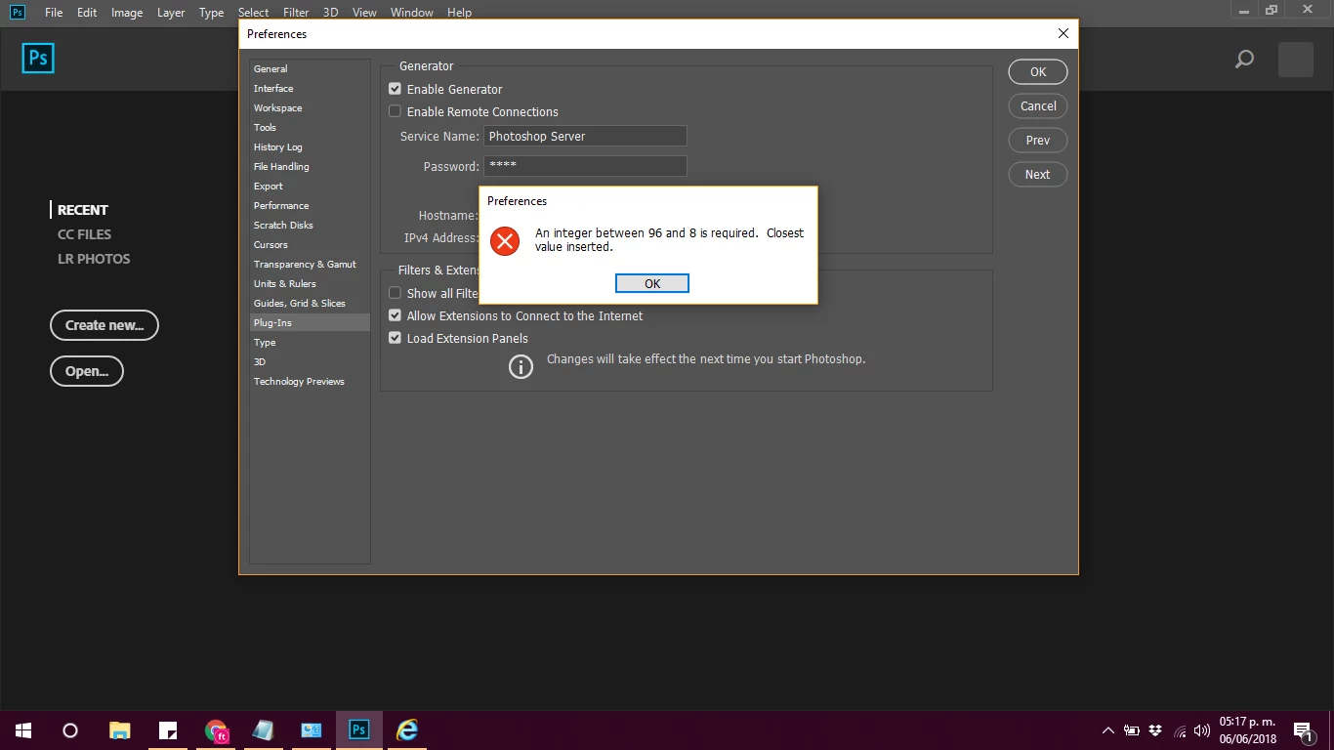
Task: Click the Service Name input field
Action: (x=585, y=136)
